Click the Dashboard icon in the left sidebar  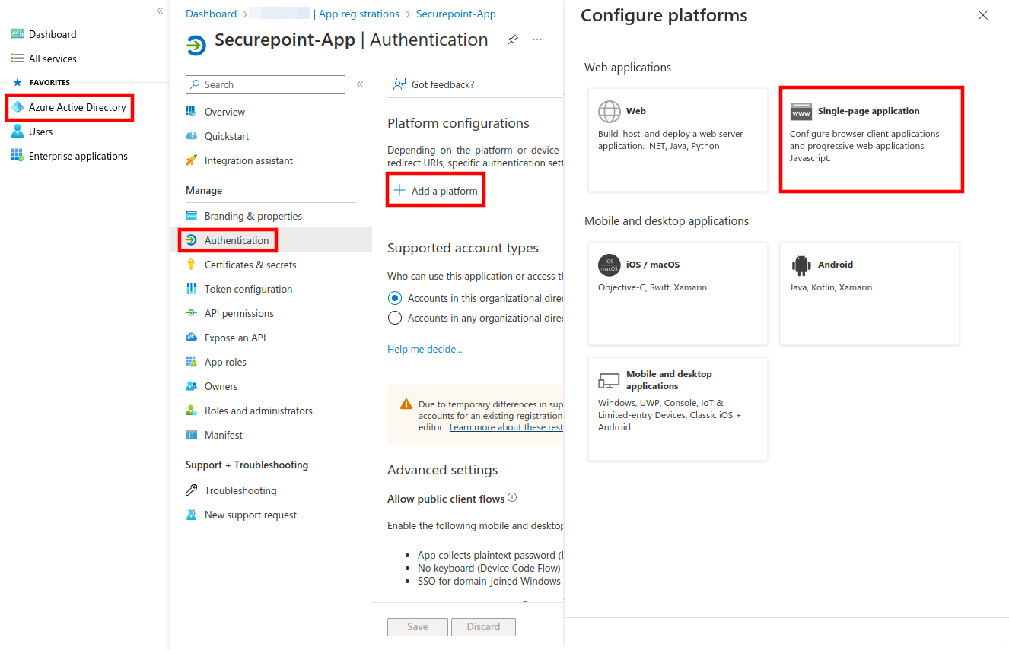coord(18,34)
